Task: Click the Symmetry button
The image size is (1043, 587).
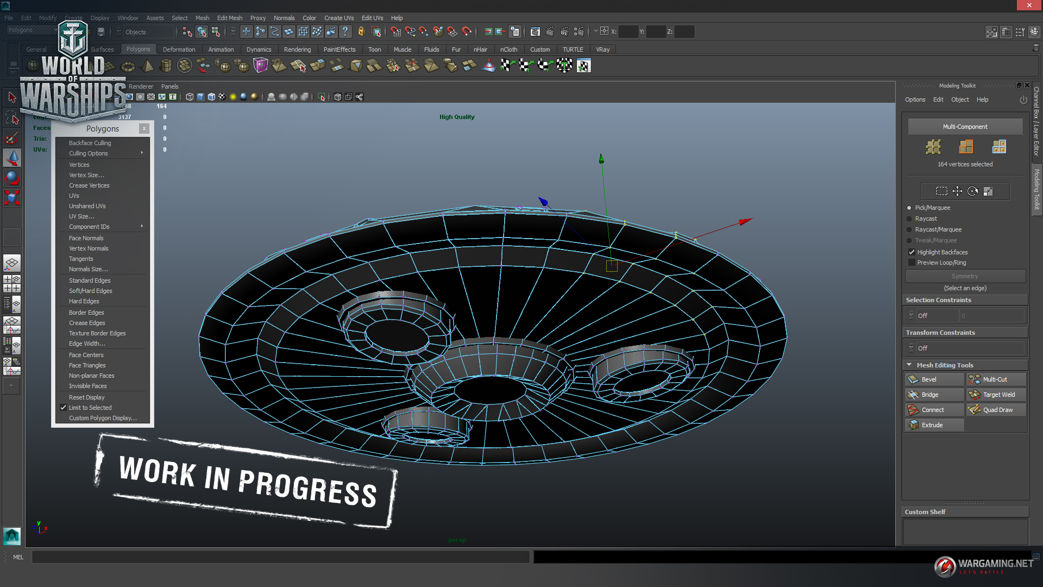Action: coord(965,276)
